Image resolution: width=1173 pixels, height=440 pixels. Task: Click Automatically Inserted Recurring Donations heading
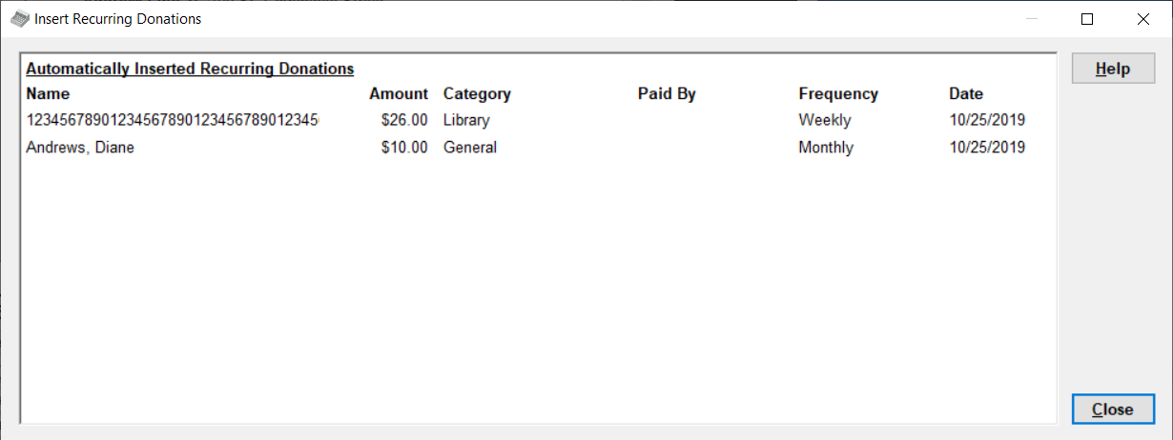click(190, 69)
